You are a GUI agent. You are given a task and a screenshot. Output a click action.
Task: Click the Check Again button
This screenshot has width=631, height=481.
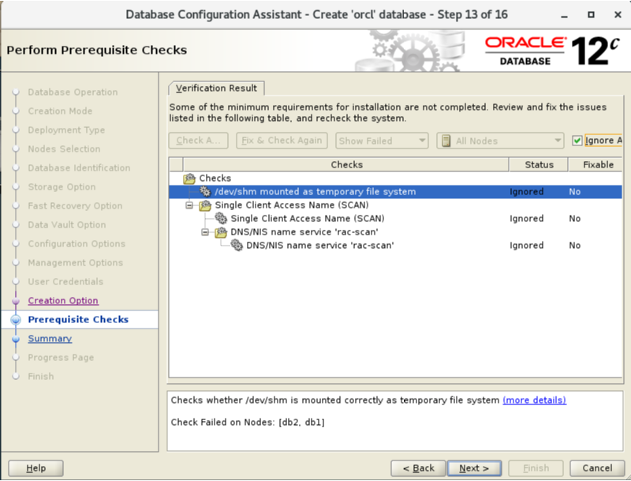[x=199, y=141]
